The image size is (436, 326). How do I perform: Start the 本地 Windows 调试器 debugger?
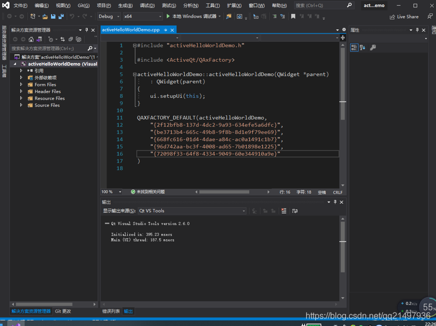click(x=192, y=16)
